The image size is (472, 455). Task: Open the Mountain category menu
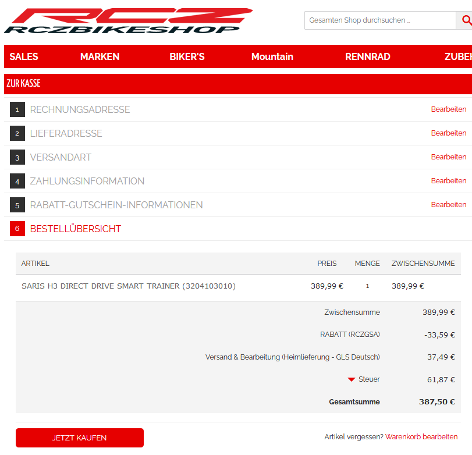coord(272,56)
